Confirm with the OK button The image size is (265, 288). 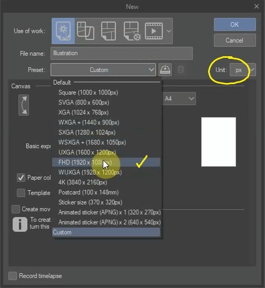tap(235, 24)
